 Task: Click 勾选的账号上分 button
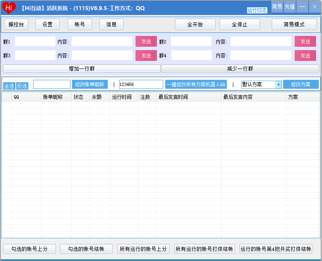tap(30, 249)
